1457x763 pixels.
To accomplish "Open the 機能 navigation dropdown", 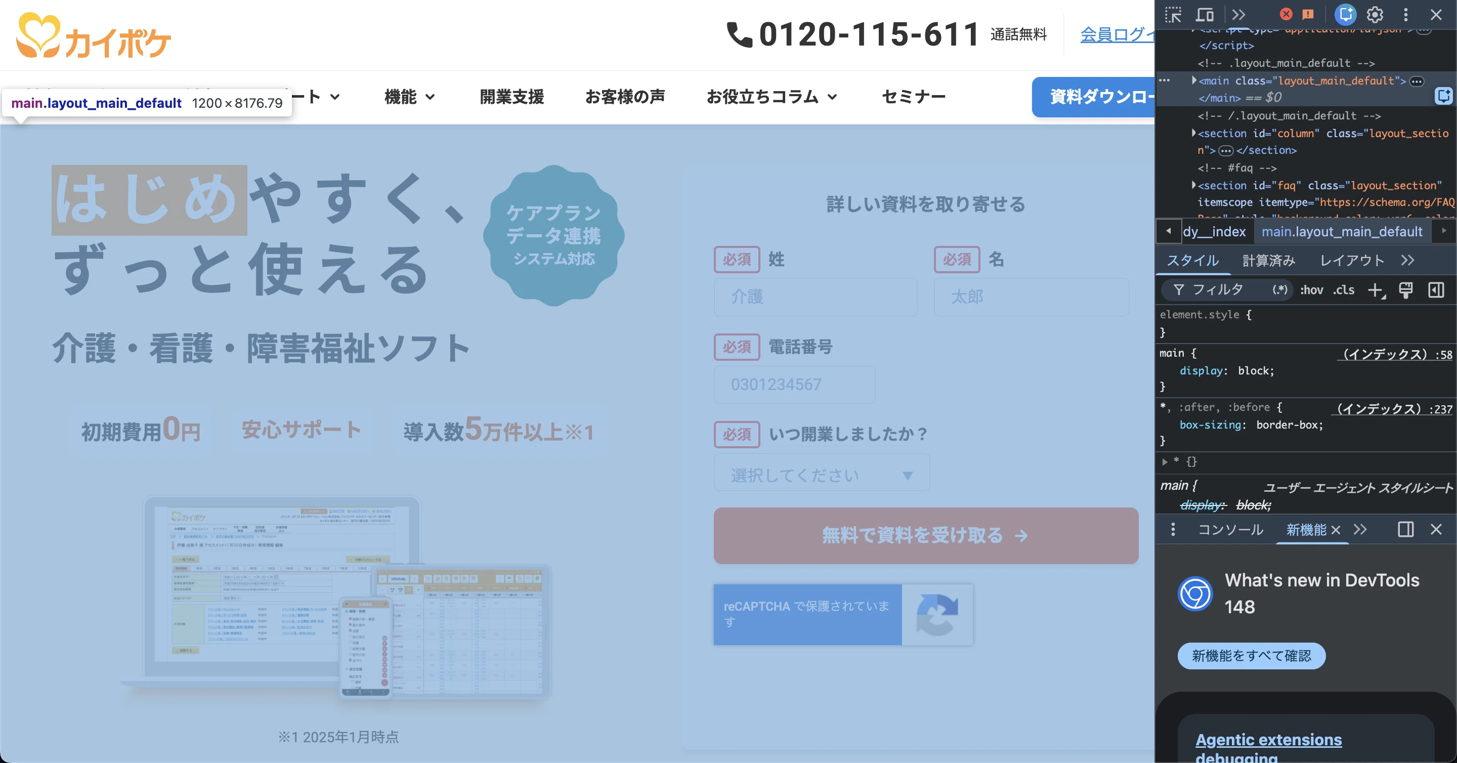I will click(409, 97).
